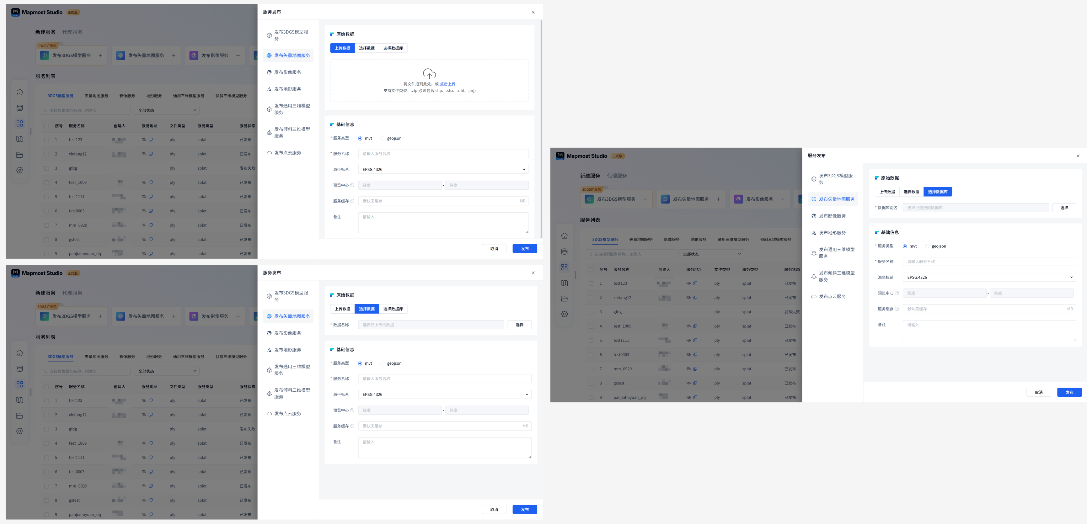Click the 数据名称 input field
Viewport: 1087px width, 524px height.
[x=431, y=325]
